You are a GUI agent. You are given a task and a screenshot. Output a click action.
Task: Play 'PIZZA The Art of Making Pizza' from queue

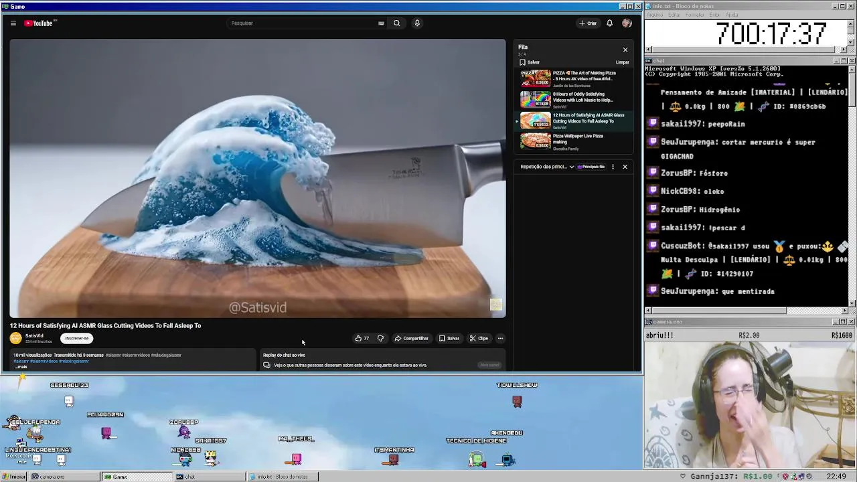pos(575,78)
